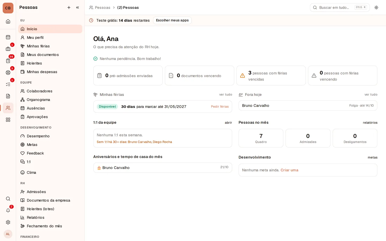This screenshot has width=386, height=241.
Task: Open Clima in the sidebar
Action: (50, 172)
